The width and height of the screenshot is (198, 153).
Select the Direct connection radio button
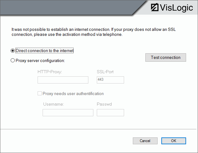coord(13,50)
